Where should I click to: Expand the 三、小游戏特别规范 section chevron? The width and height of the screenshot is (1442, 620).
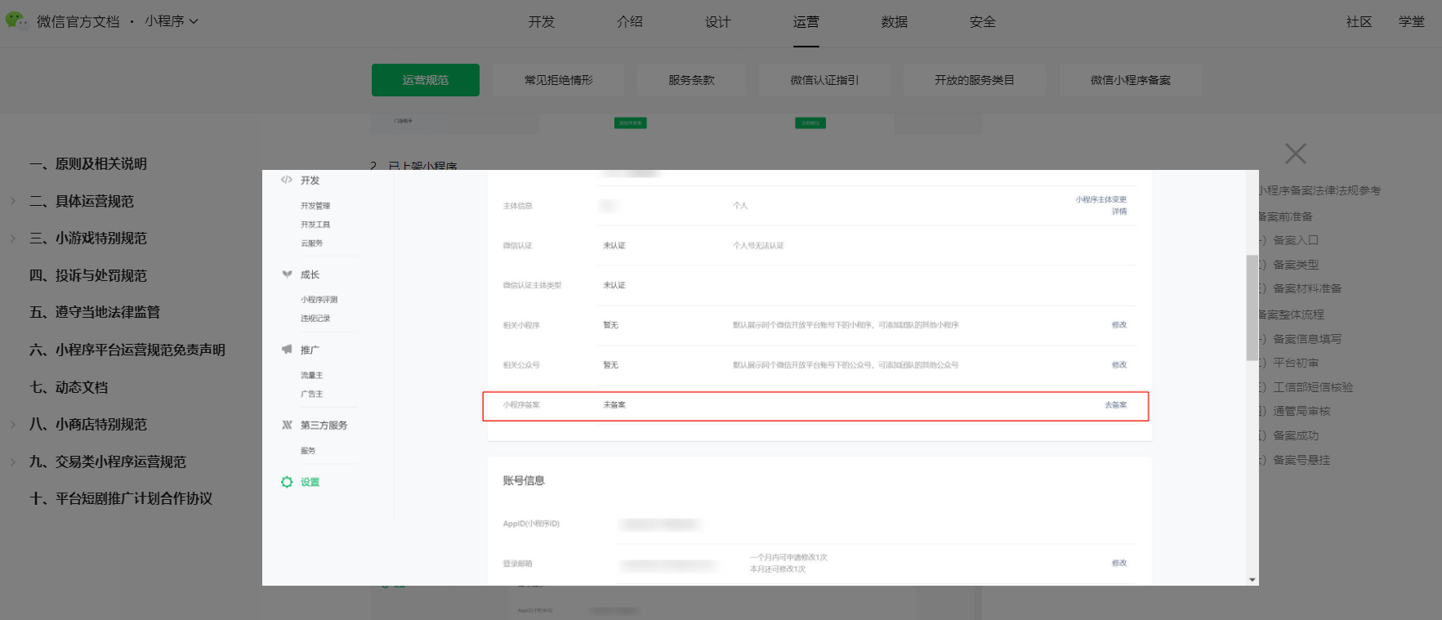coord(13,239)
